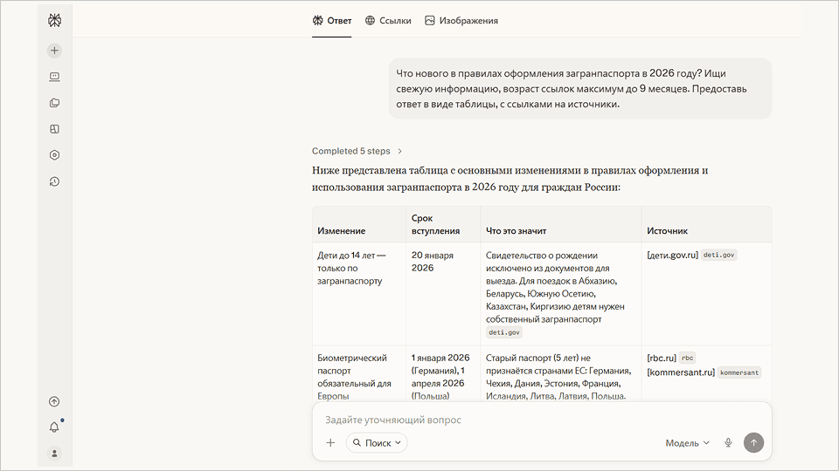The image size is (839, 471).
Task: Click the upgrade arrow circle icon
Action: click(54, 401)
